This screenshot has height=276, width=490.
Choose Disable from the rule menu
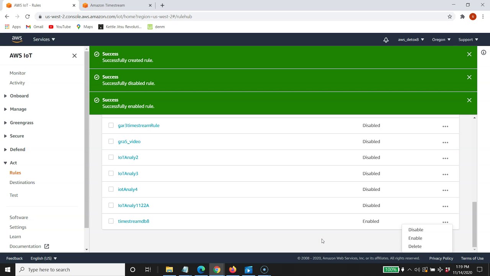pyautogui.click(x=416, y=230)
